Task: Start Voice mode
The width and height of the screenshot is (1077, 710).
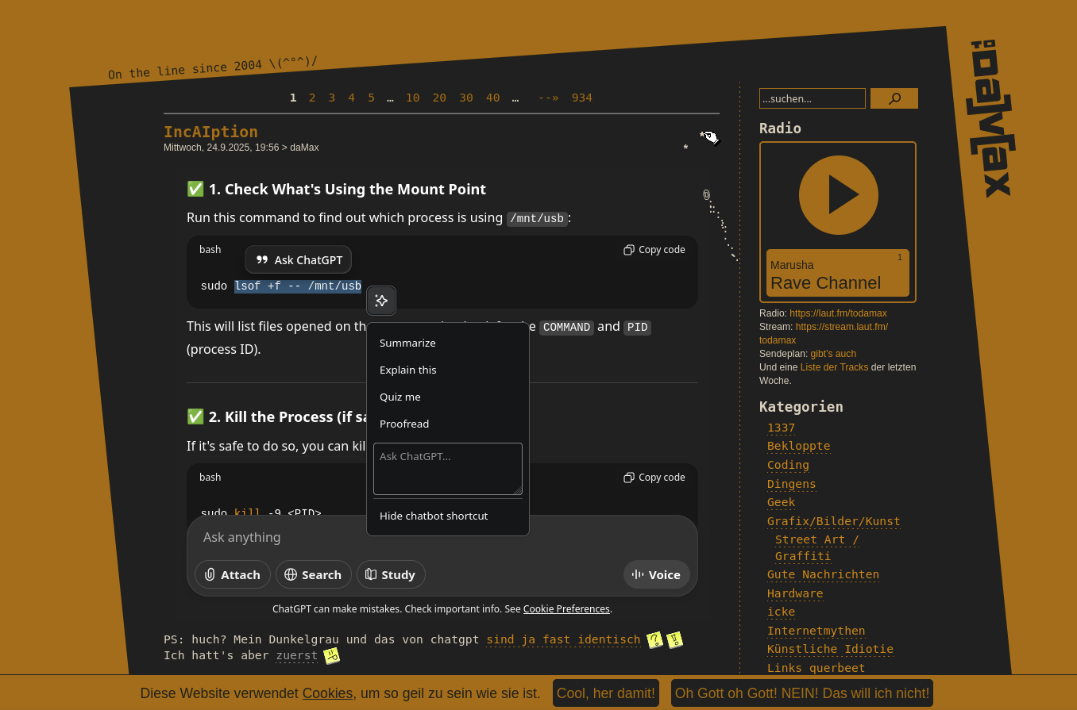Action: click(656, 574)
